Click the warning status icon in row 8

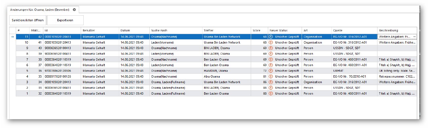tap(271, 53)
